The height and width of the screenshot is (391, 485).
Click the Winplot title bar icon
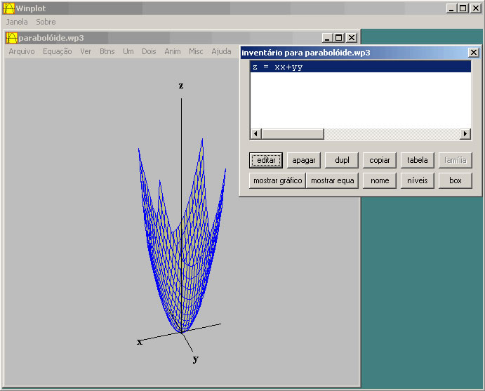[9, 8]
